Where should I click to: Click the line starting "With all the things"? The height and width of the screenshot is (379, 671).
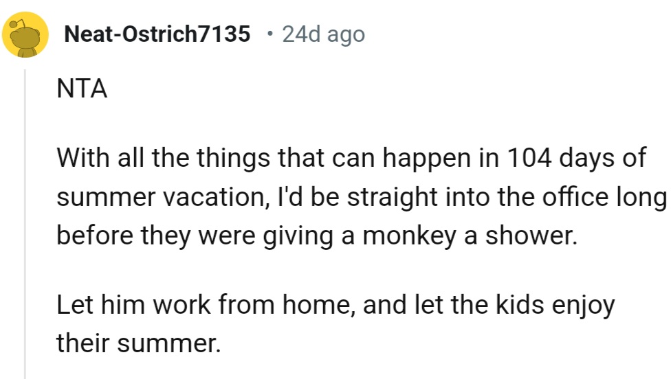click(351, 159)
